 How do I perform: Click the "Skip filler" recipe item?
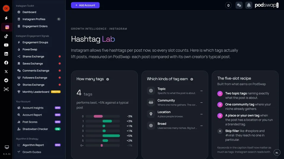(246, 135)
